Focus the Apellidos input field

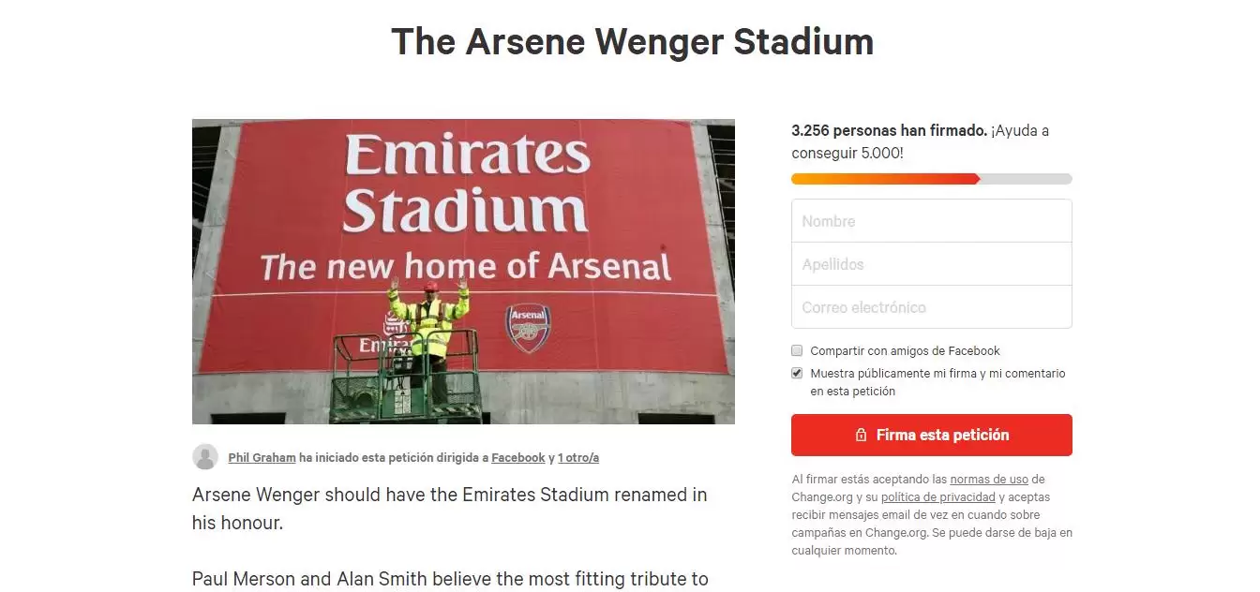[x=931, y=264]
